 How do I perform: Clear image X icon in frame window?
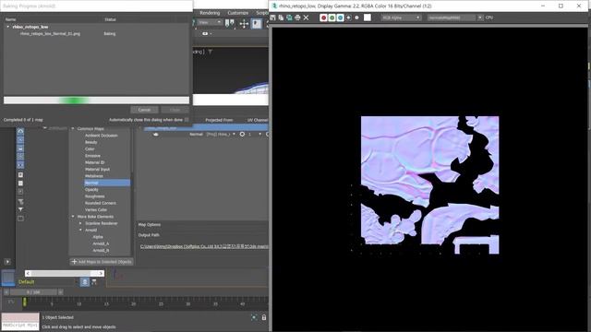point(306,18)
